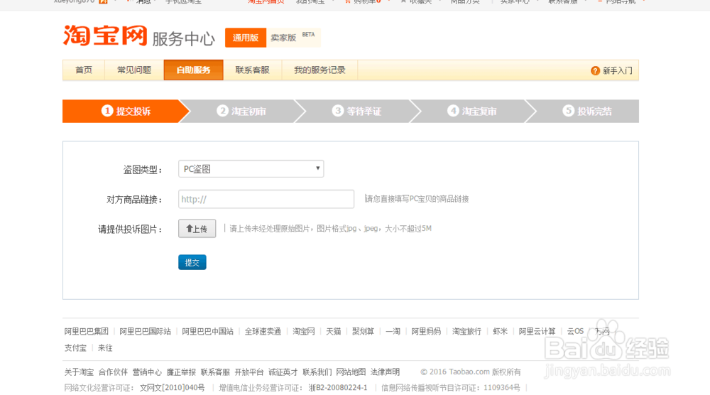Open 阿里巴巴集团 footer link
Screen dimensions: 710x395
click(x=87, y=332)
